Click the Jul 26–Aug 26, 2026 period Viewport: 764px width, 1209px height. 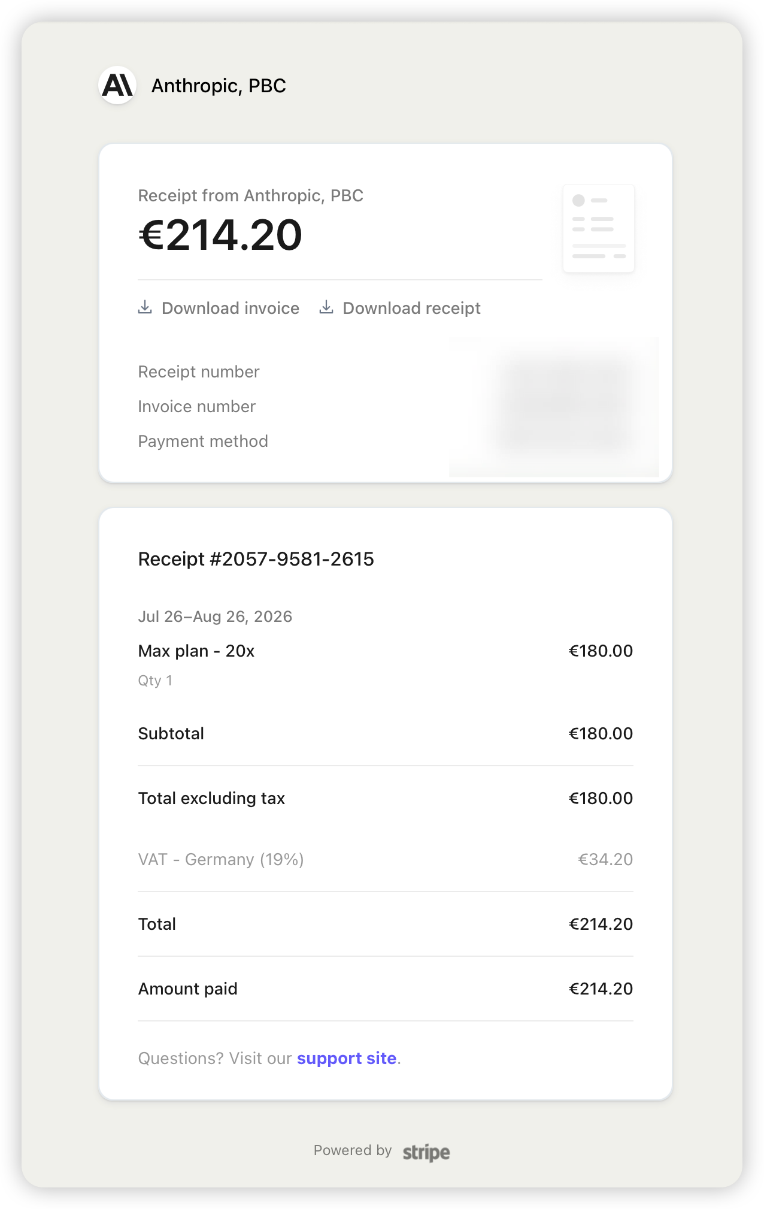[x=215, y=616]
